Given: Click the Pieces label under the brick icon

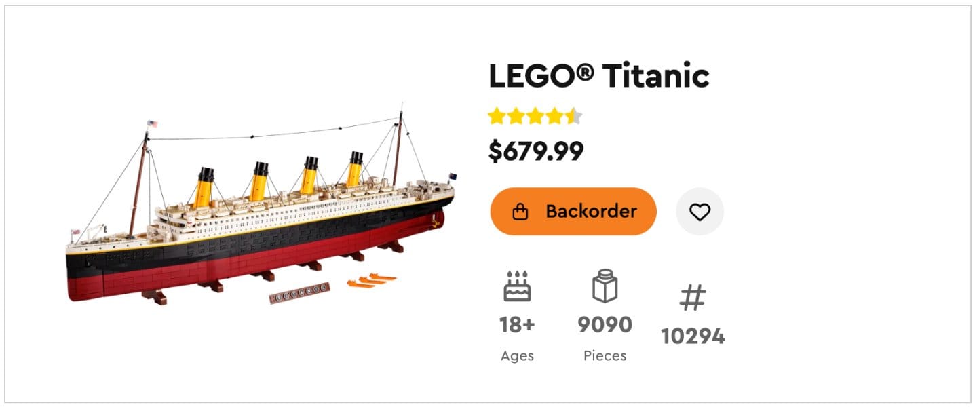Looking at the screenshot, I should (x=605, y=355).
